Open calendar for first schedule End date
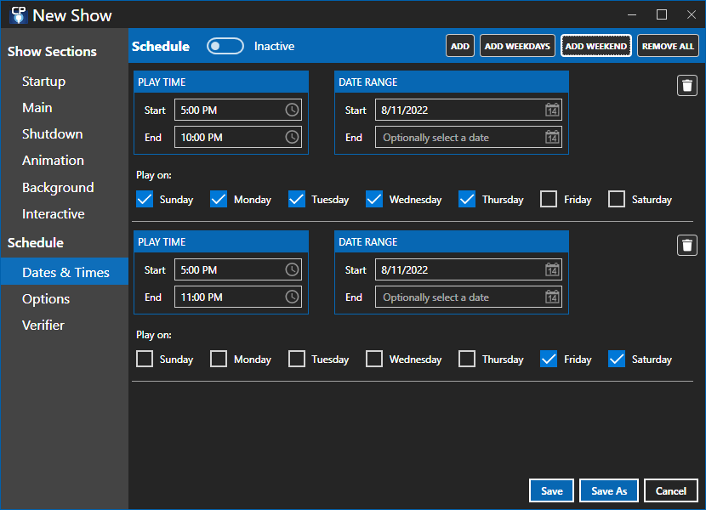706x510 pixels. [x=552, y=138]
